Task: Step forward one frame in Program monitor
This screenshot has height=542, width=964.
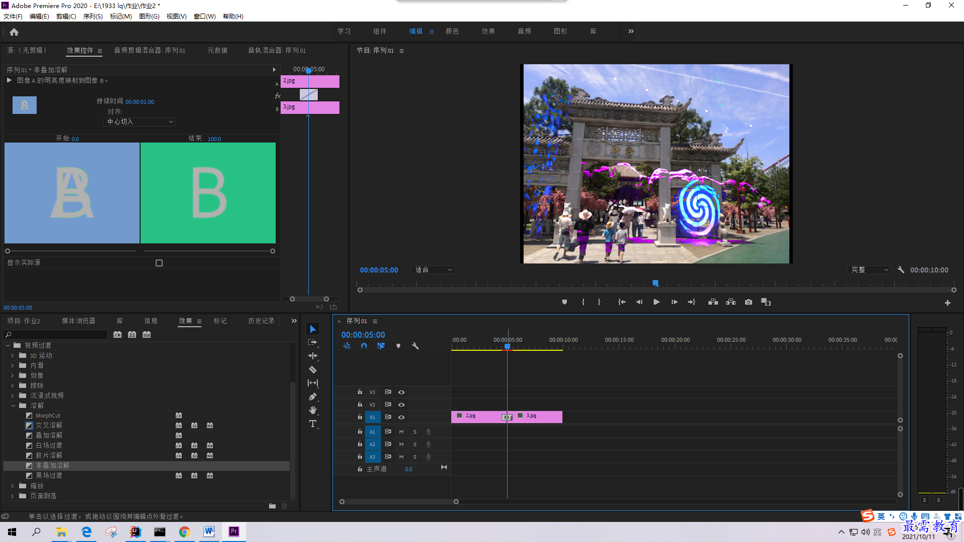Action: click(x=674, y=302)
